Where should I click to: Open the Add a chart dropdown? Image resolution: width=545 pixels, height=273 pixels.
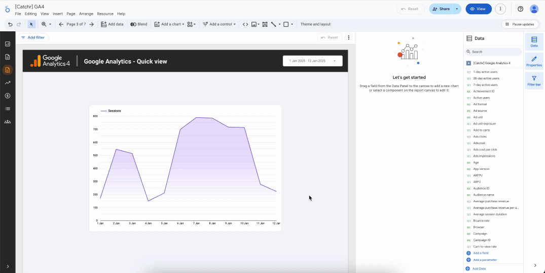point(169,24)
